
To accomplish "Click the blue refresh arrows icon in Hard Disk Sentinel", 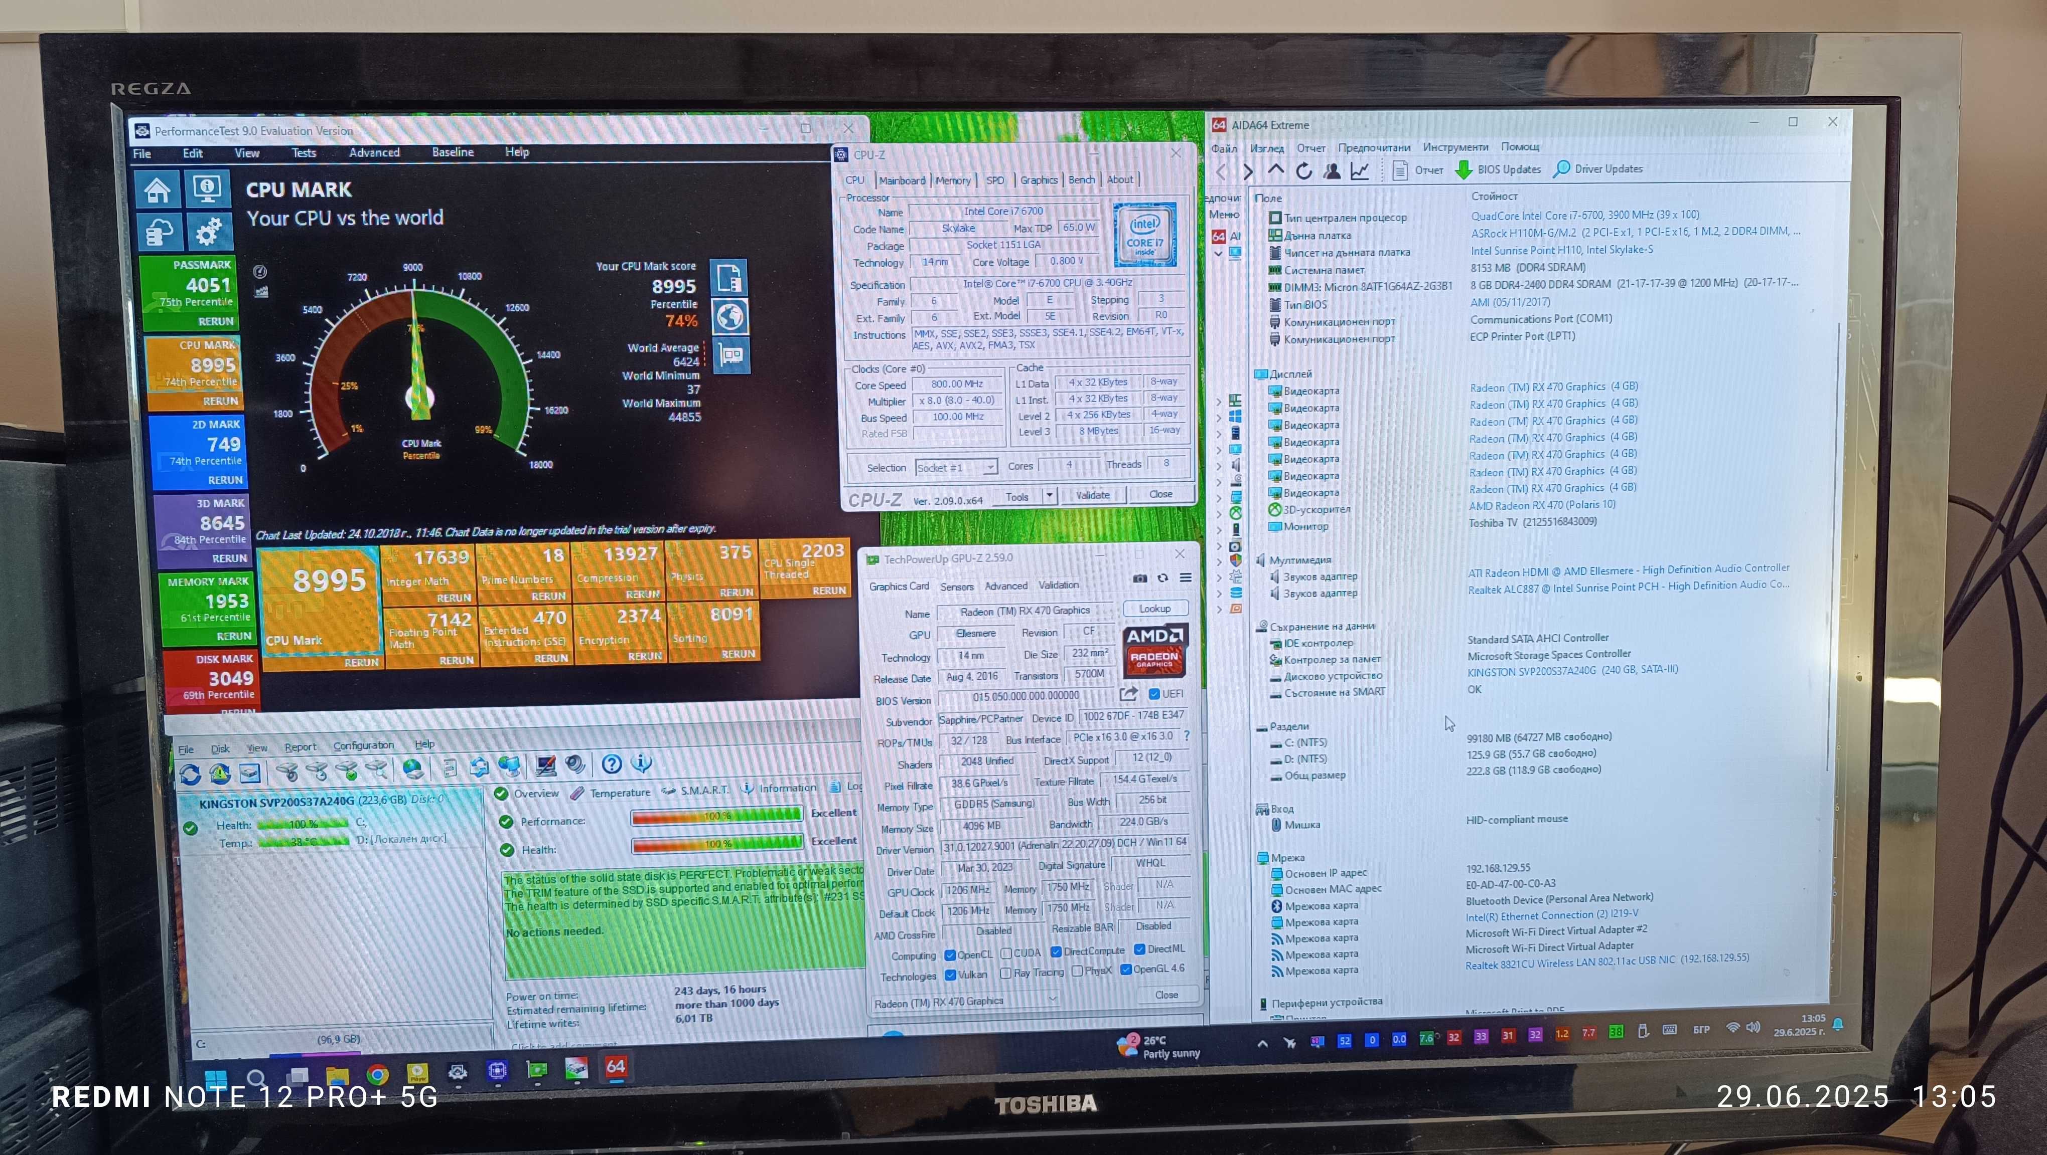I will (190, 775).
